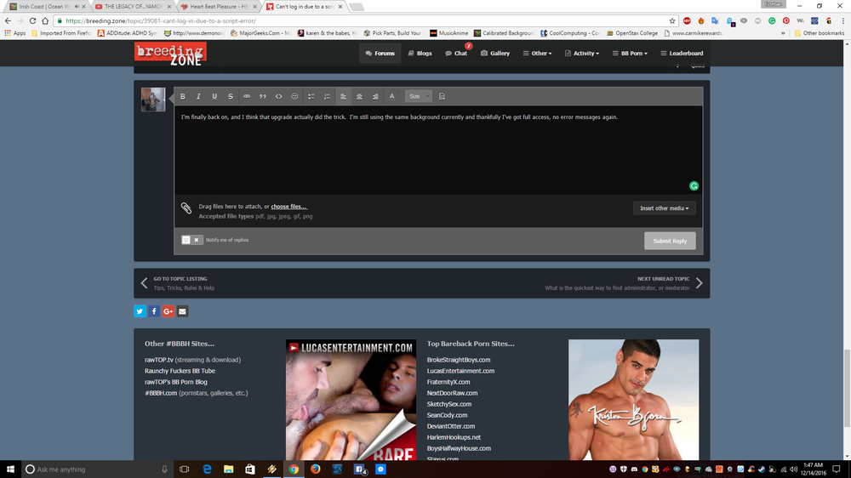Open the emoticon picker in editor toolbar

click(294, 97)
